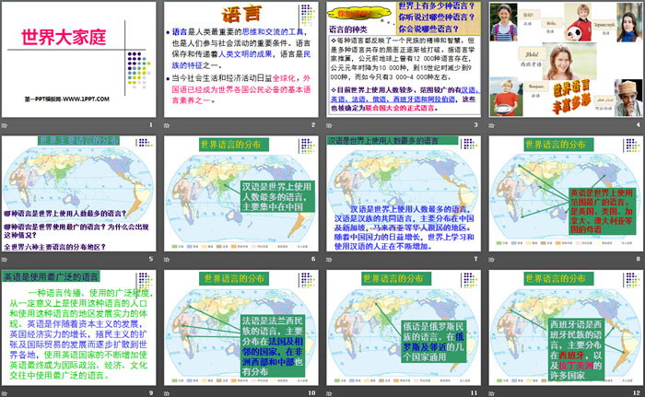
Task: Click the star icon below slide 2
Action: 169,125
